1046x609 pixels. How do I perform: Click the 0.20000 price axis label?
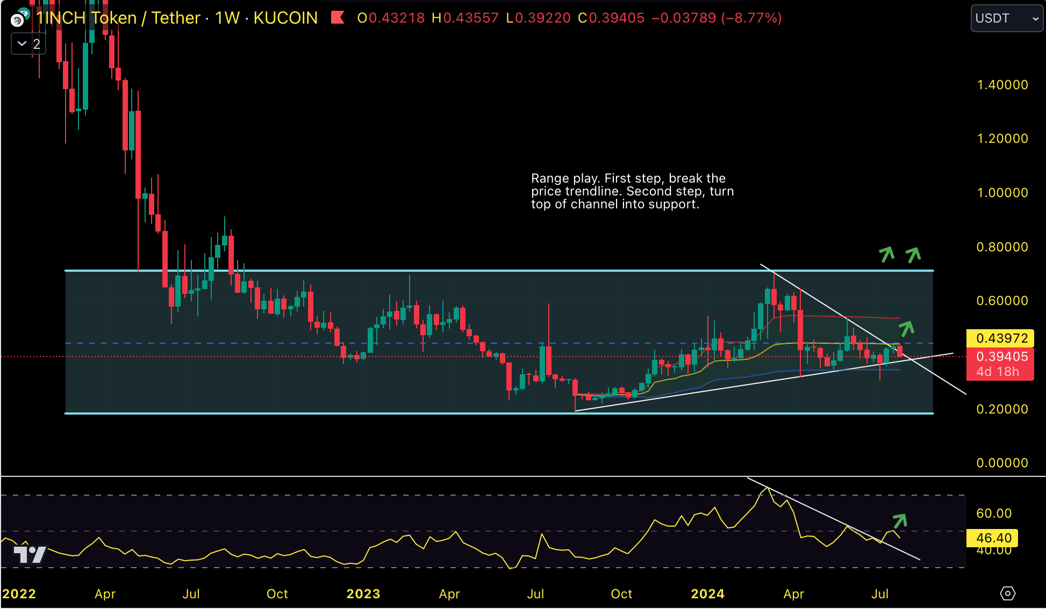(x=1002, y=409)
